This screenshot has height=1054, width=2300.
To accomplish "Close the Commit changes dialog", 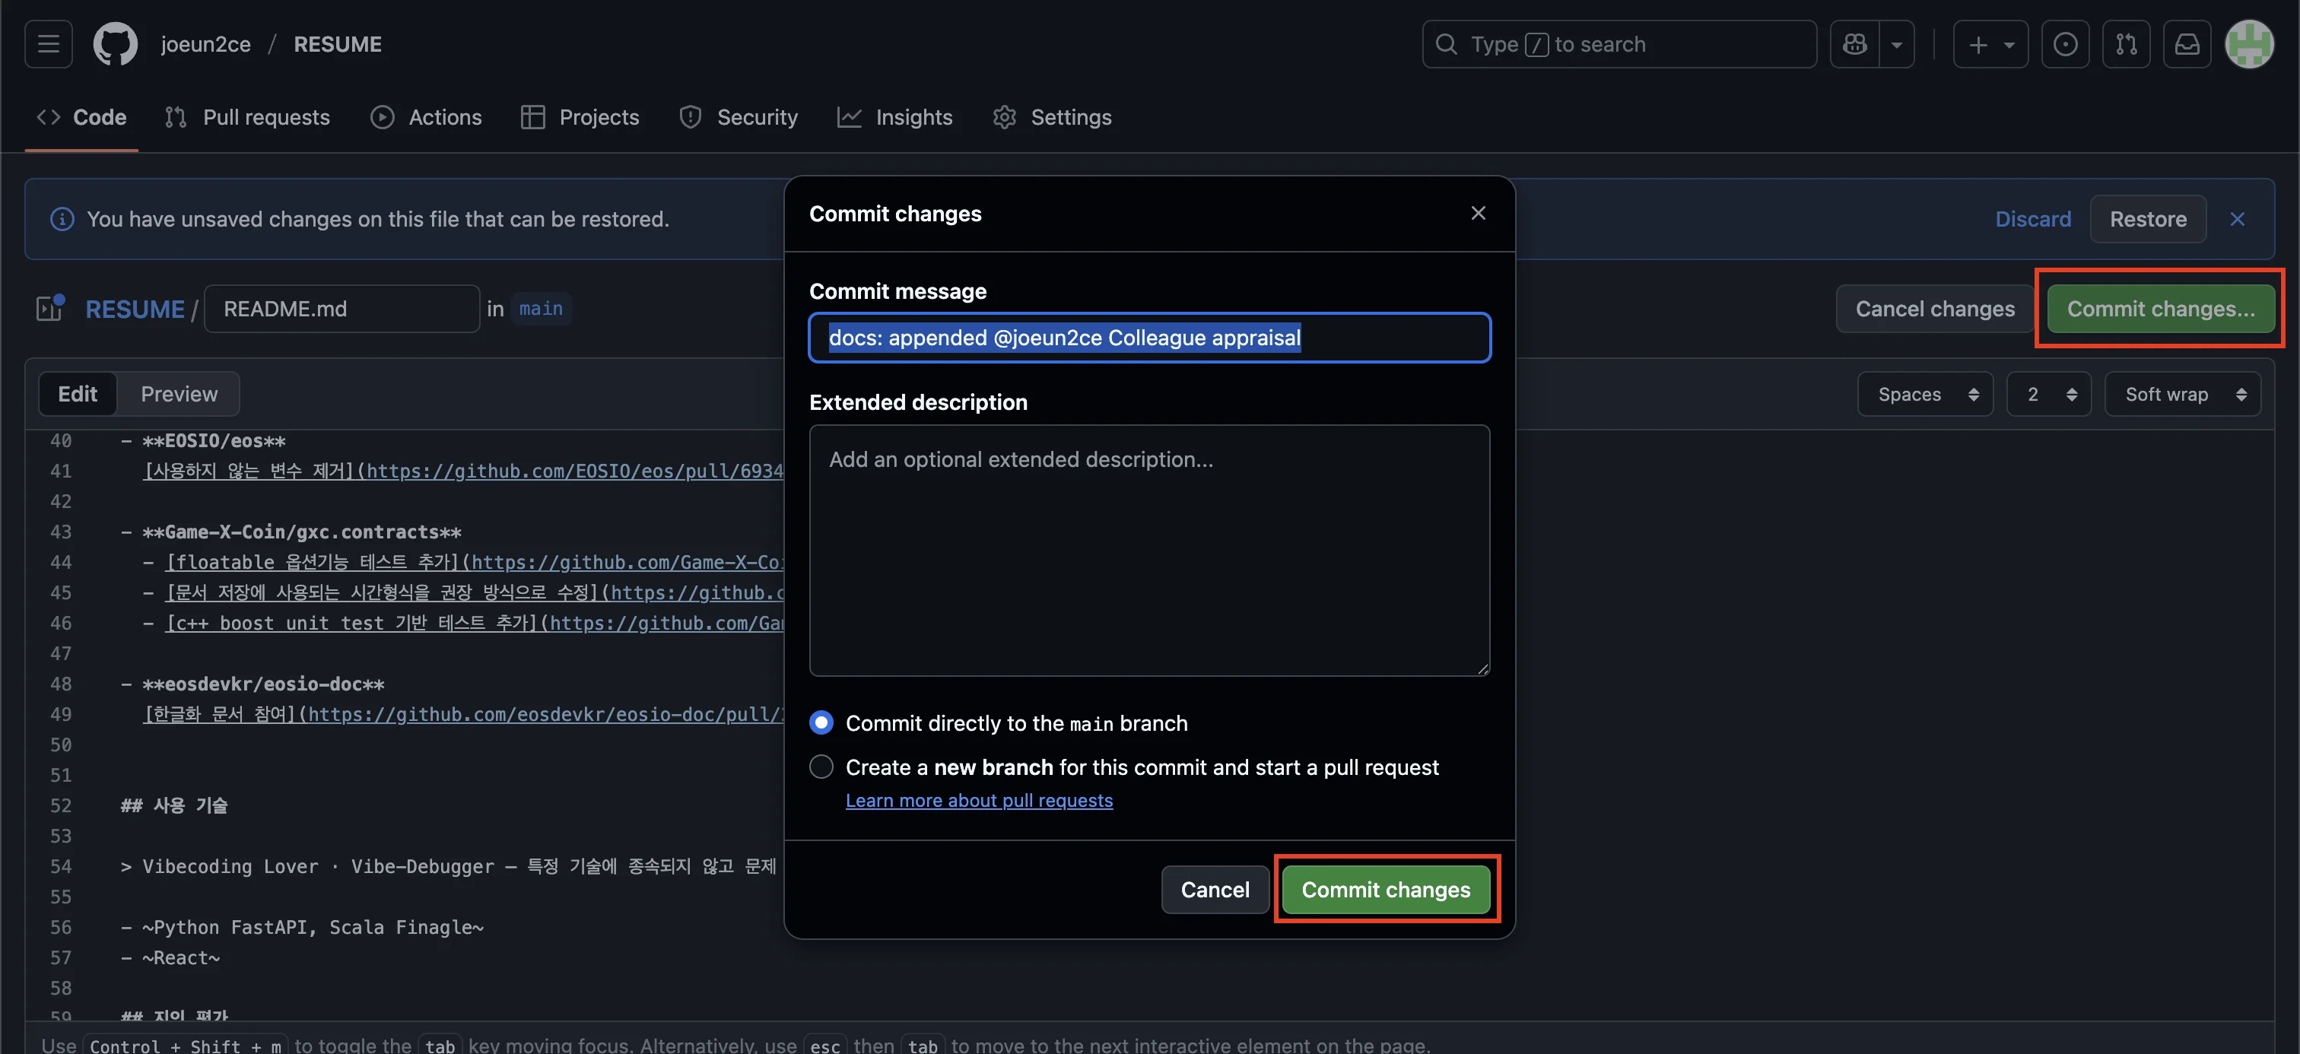I will tap(1478, 212).
